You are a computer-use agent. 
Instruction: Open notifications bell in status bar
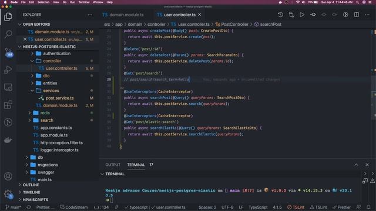[368, 207]
